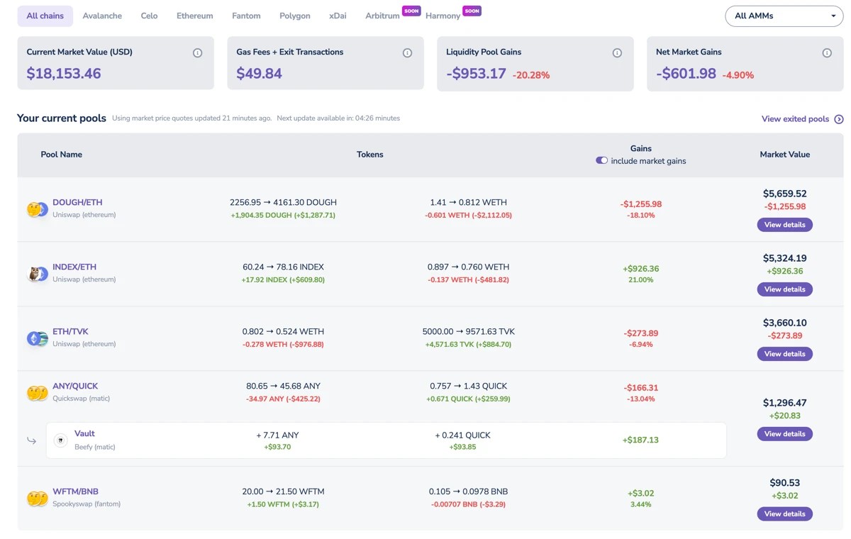Click info icon beside Gas Fees + Exit Transactions
851x539 pixels.
click(407, 53)
